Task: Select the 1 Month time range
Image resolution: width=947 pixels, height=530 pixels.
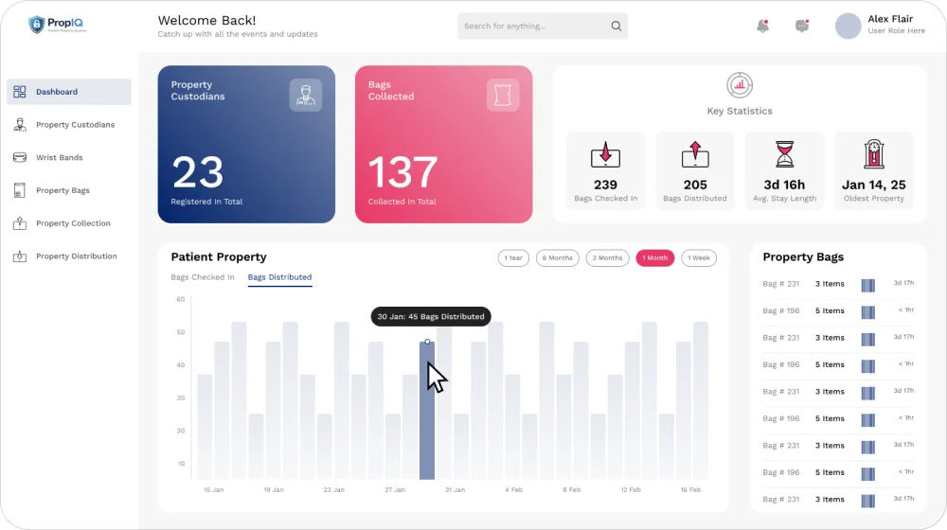Action: click(x=655, y=257)
